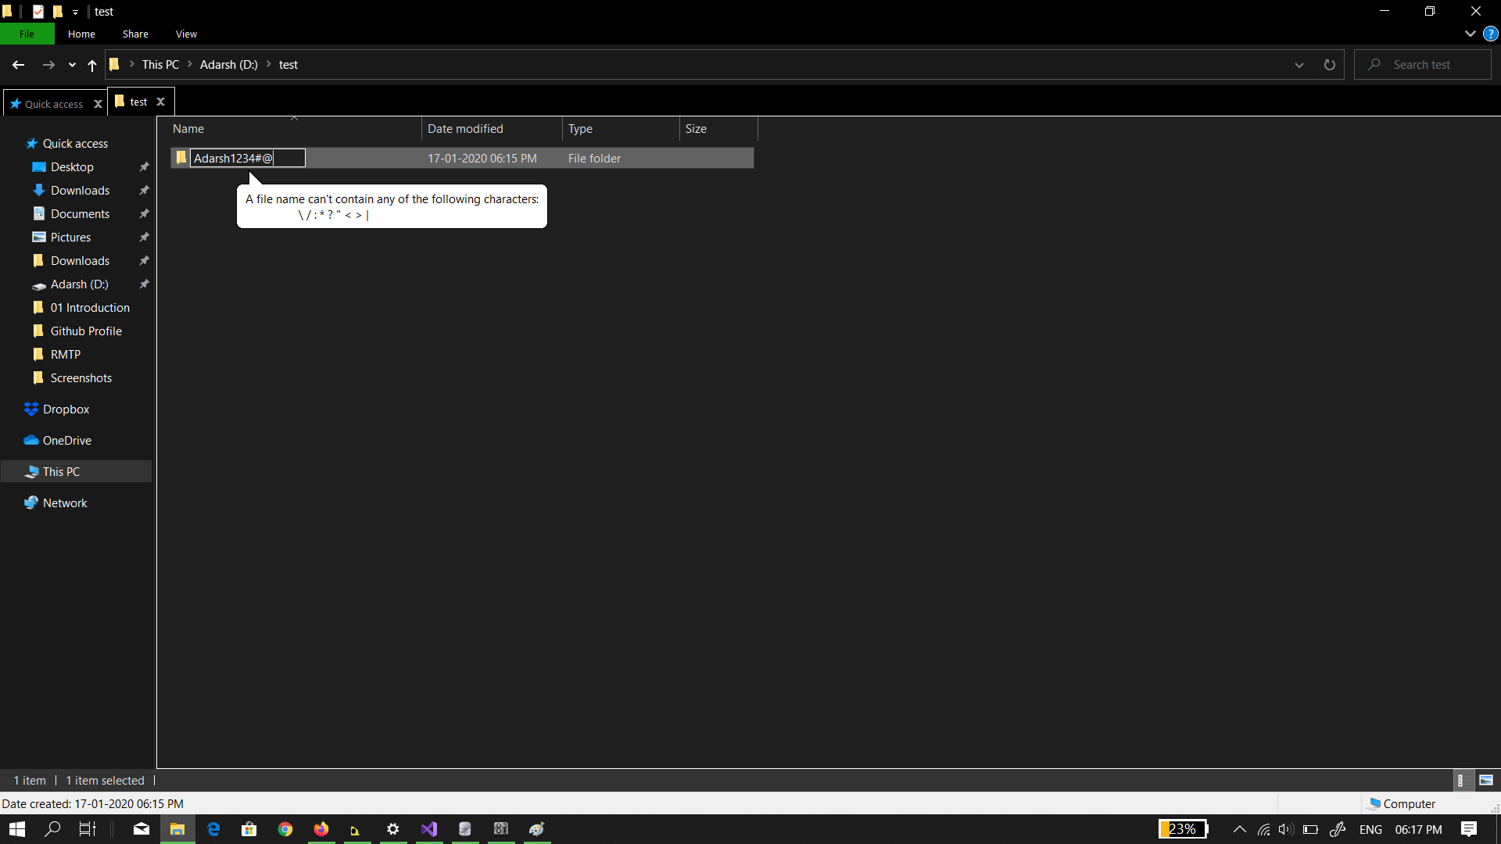
Task: Open the Help question mark icon
Action: tap(1492, 34)
